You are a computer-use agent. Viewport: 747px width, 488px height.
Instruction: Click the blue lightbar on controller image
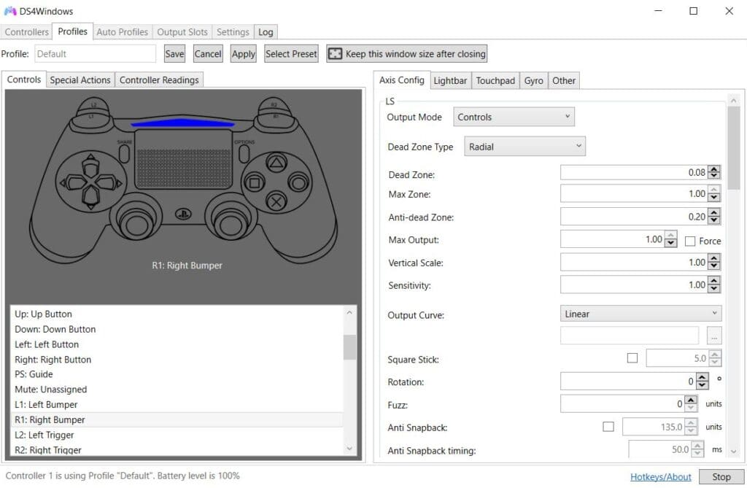coord(182,123)
